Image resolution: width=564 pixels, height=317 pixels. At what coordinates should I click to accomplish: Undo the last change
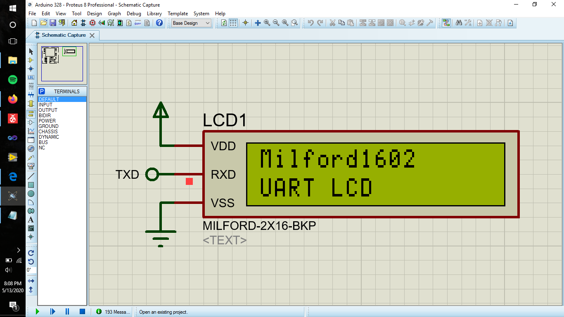[x=310, y=23]
